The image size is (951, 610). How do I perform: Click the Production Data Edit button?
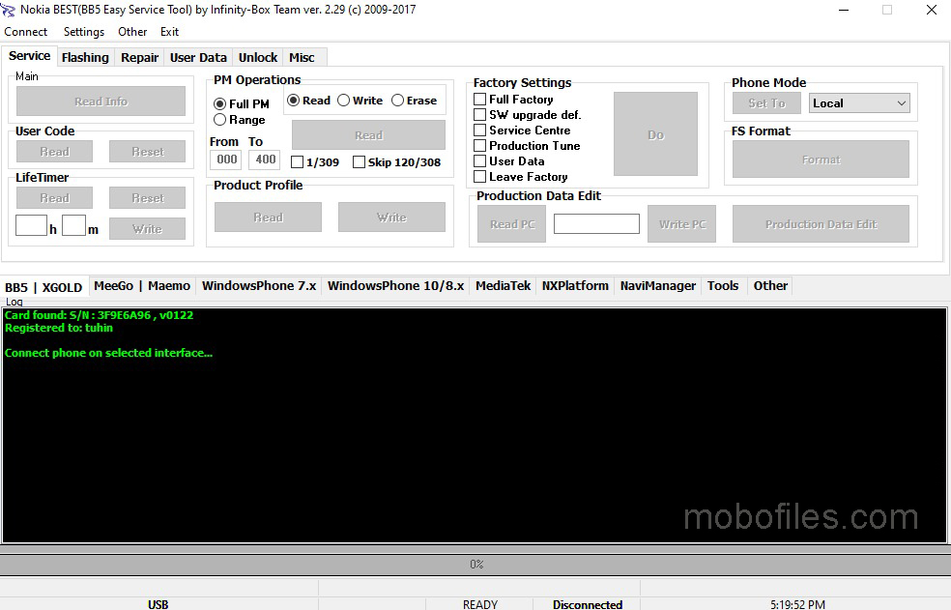[x=821, y=224]
